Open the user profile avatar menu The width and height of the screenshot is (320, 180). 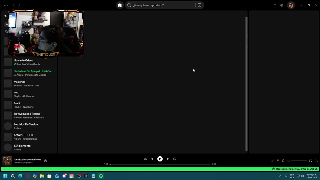(291, 5)
